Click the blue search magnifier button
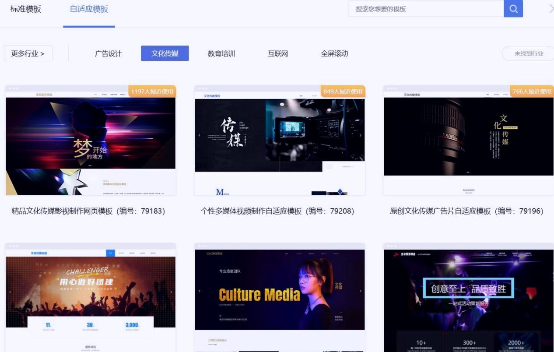 click(513, 9)
